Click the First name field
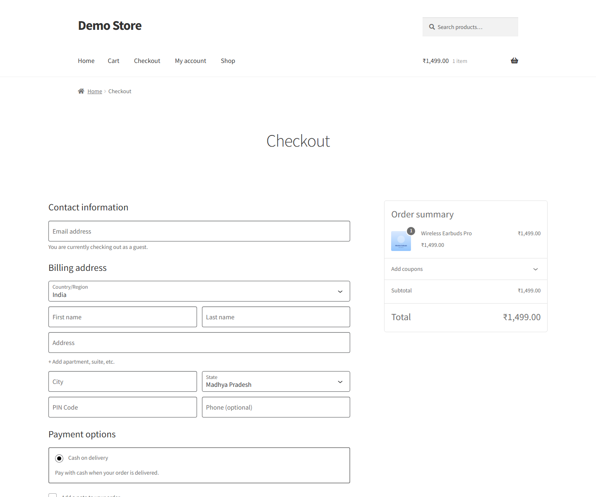 pyautogui.click(x=123, y=317)
